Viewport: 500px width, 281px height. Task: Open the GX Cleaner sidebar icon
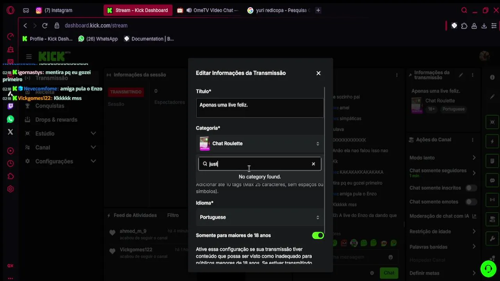11,49
